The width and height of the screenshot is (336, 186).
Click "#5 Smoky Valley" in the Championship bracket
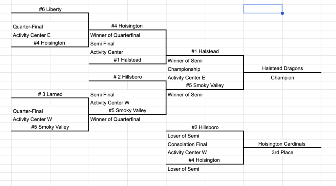pyautogui.click(x=205, y=85)
